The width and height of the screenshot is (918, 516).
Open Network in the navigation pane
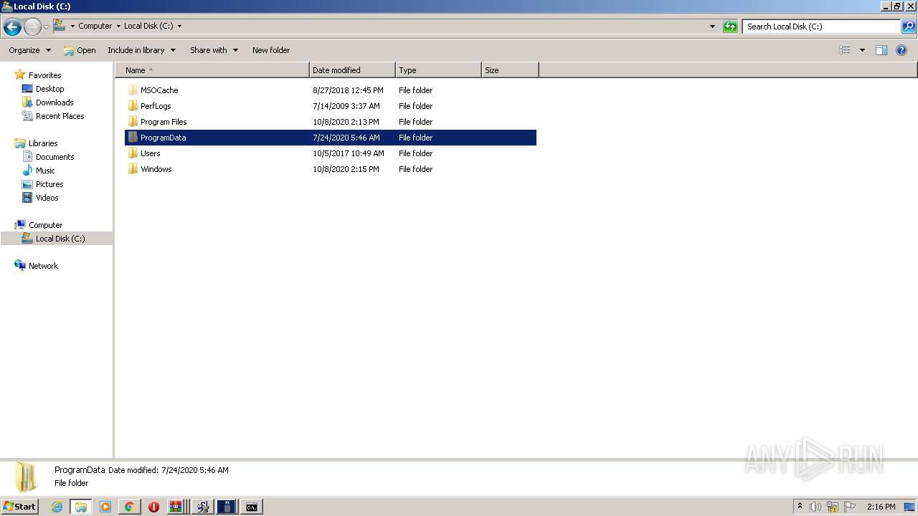(43, 266)
